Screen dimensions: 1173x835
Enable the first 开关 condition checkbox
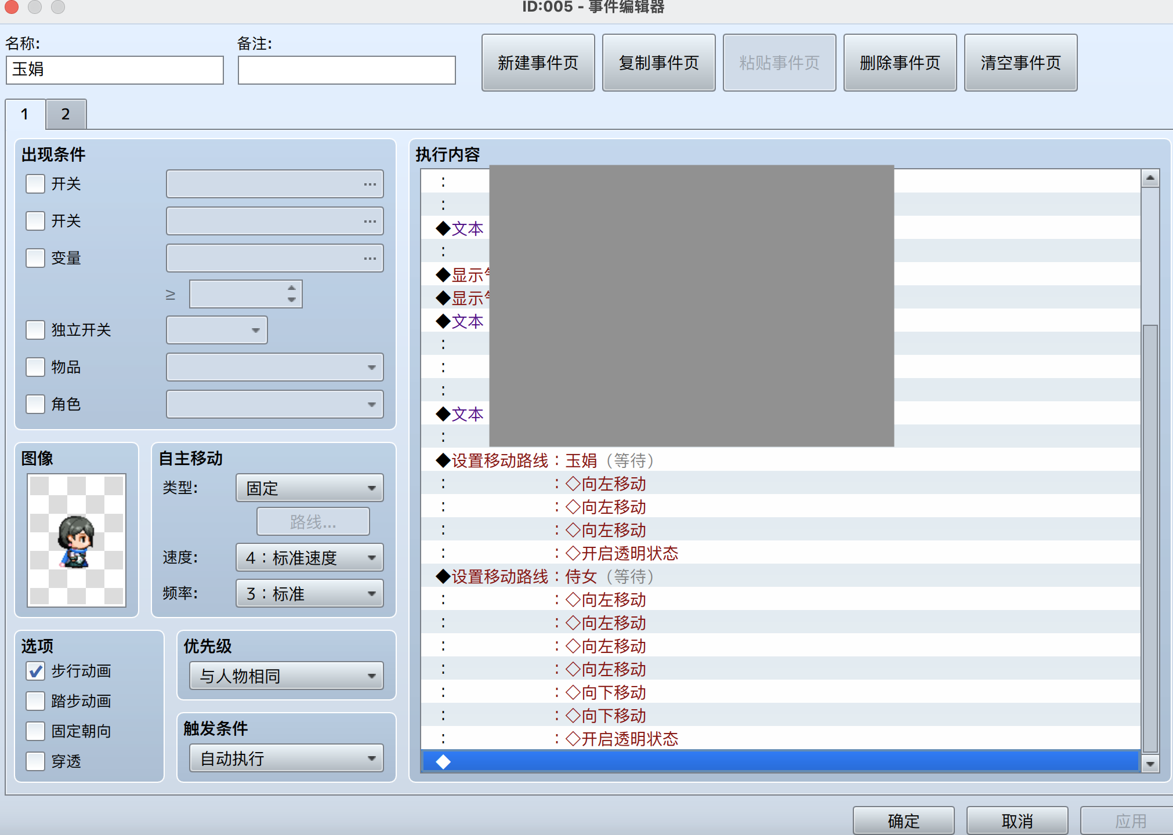pyautogui.click(x=35, y=184)
